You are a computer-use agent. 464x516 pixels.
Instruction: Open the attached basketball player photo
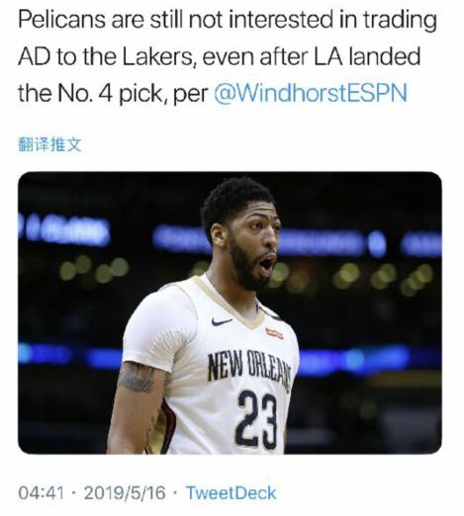click(230, 312)
